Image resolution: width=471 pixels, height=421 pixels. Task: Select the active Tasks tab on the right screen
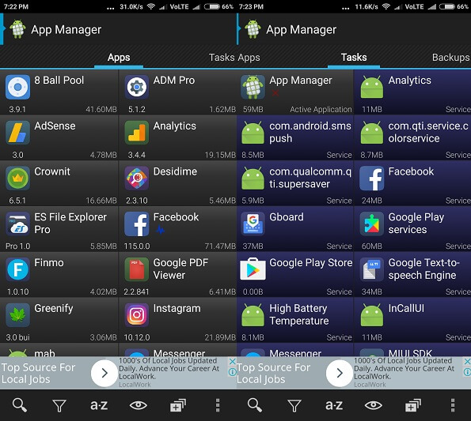click(354, 58)
